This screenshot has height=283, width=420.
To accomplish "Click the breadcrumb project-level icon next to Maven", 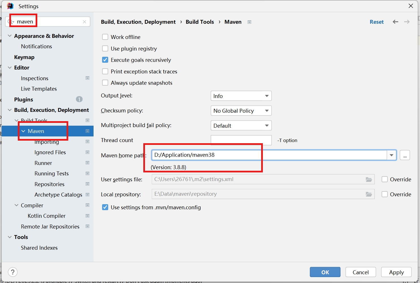I will point(249,22).
